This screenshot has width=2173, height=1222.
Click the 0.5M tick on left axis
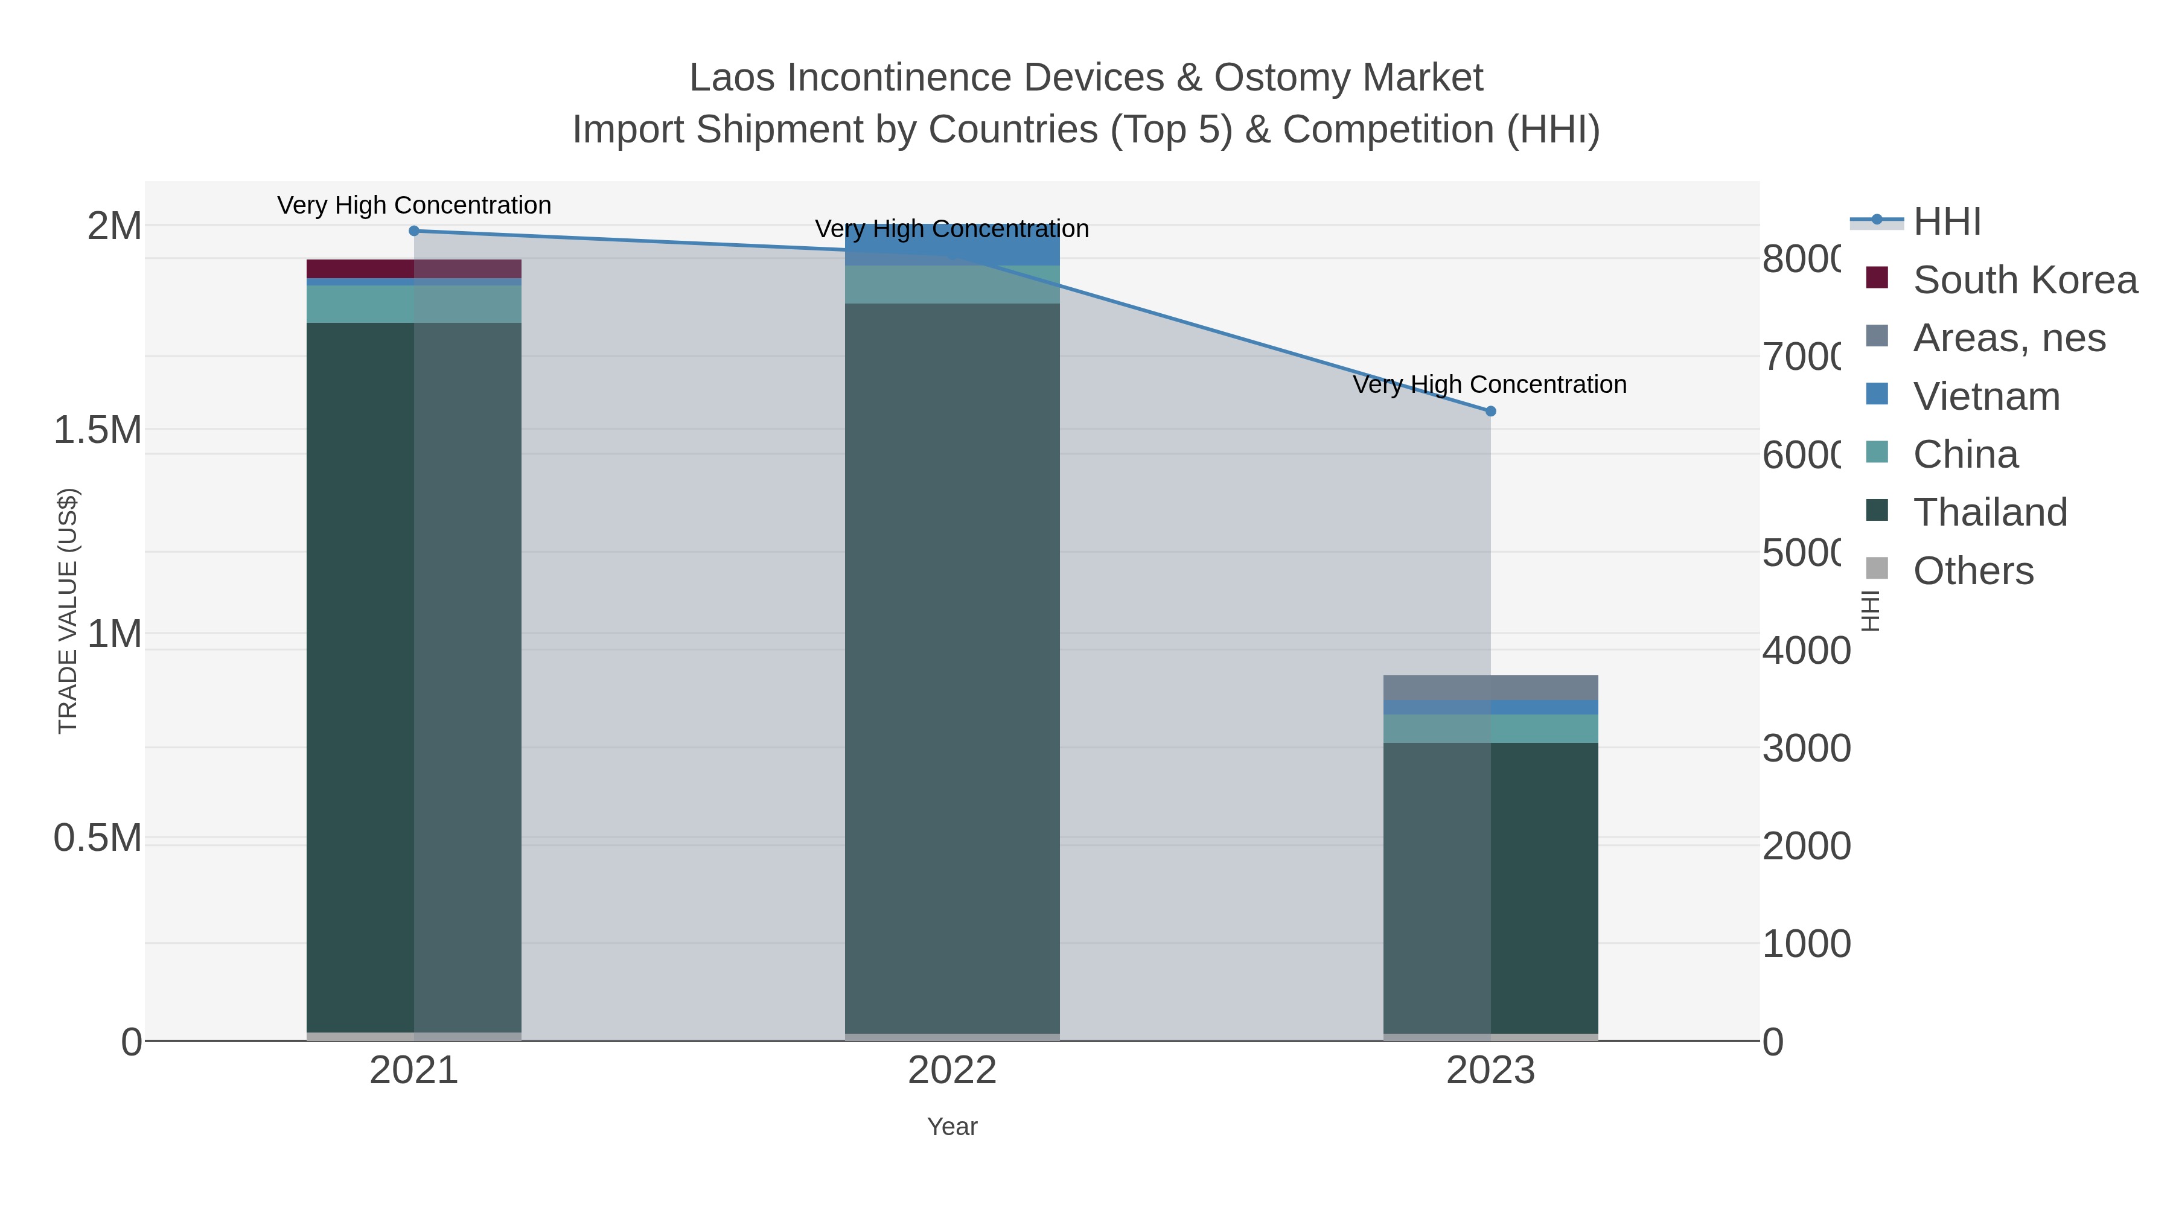click(x=98, y=838)
